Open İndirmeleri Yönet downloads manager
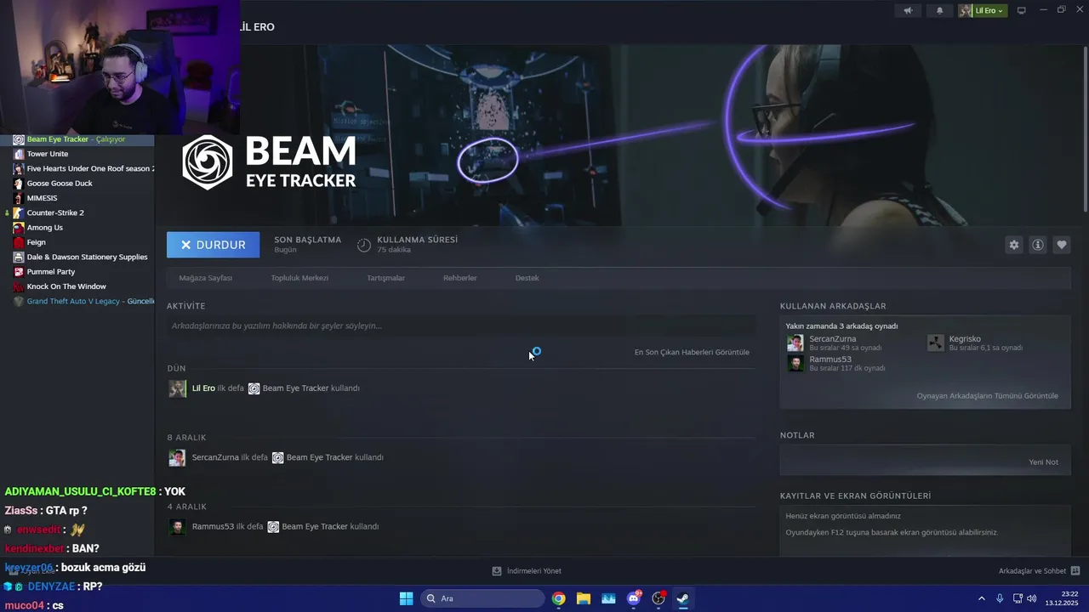1089x612 pixels. pos(527,571)
